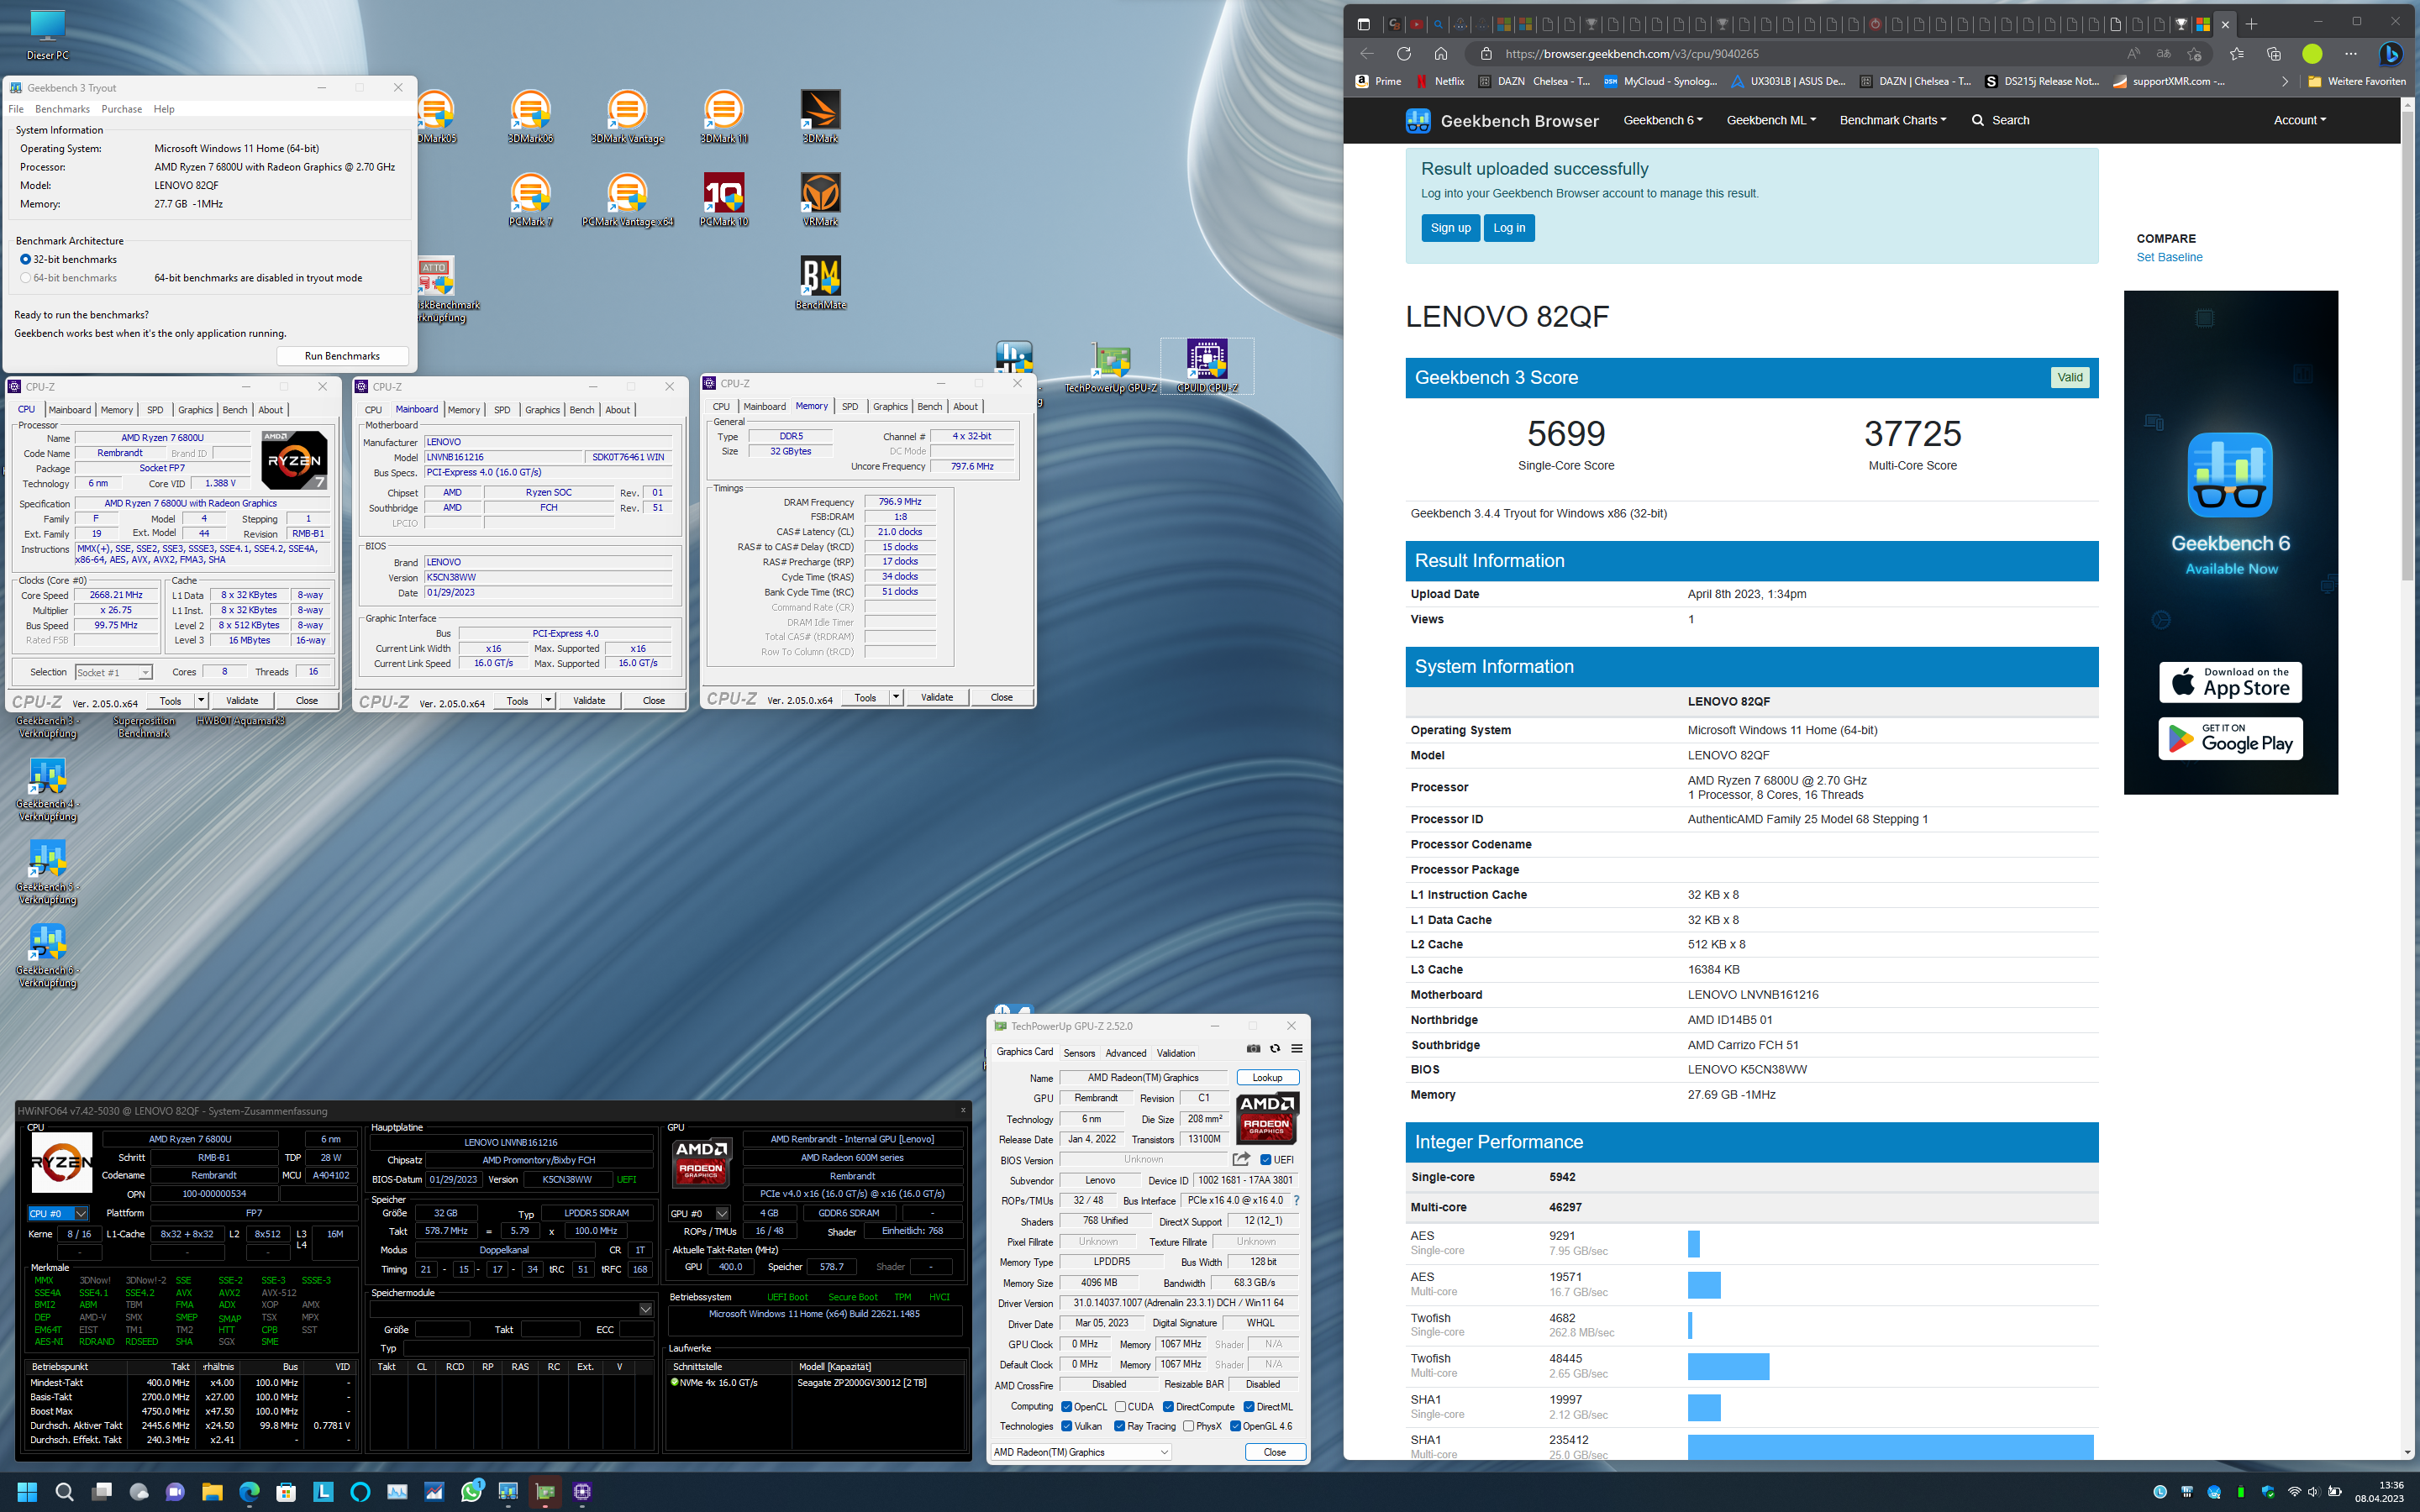The image size is (2420, 1512).
Task: Expand the Benchmark Charts navigation dropdown
Action: (1893, 120)
